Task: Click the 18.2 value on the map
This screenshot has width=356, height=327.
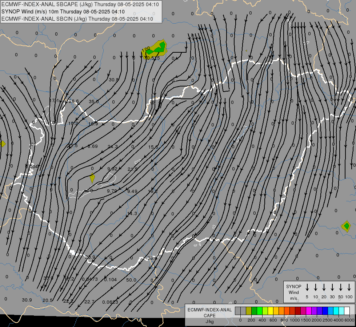Action: tap(73, 124)
